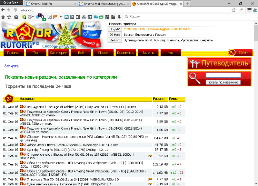Open 'Путеводитель по RUTOR.org' news link

(x=168, y=40)
